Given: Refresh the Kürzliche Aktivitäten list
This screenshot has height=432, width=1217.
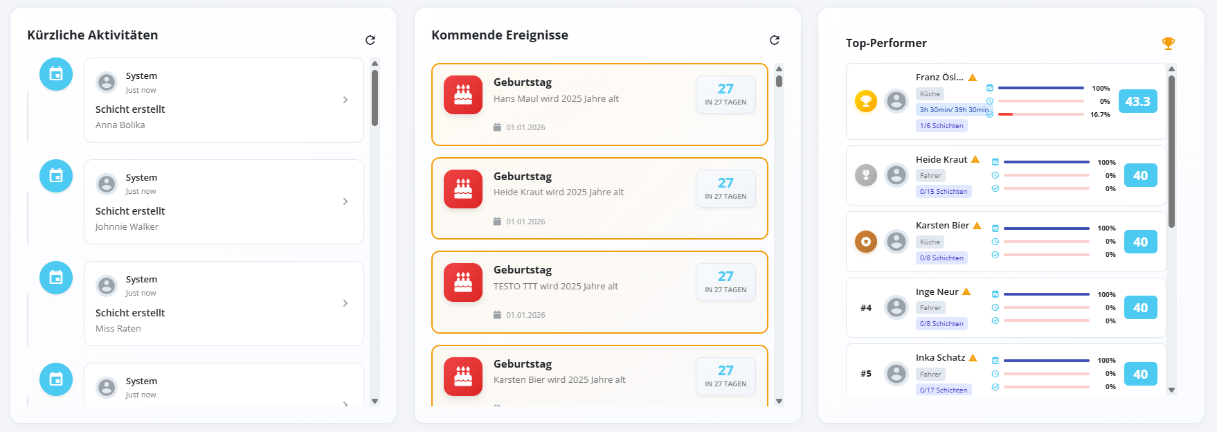Looking at the screenshot, I should pos(370,40).
